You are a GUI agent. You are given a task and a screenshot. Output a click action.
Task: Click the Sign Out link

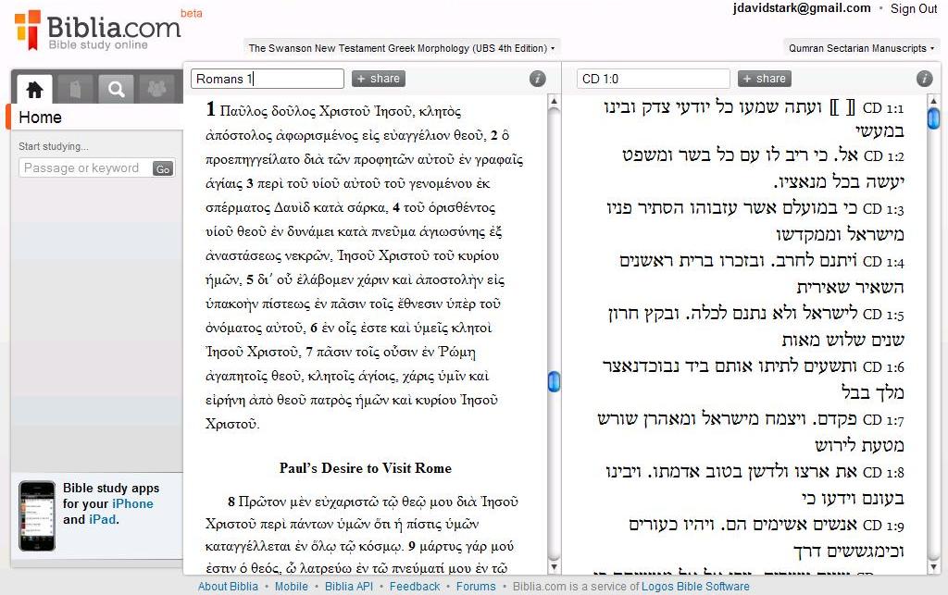[914, 9]
